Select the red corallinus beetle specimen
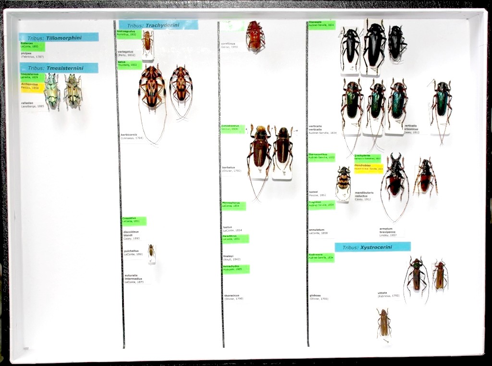 click(x=255, y=35)
